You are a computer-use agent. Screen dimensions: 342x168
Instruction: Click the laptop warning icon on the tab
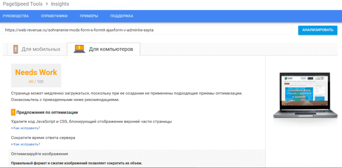click(x=79, y=49)
